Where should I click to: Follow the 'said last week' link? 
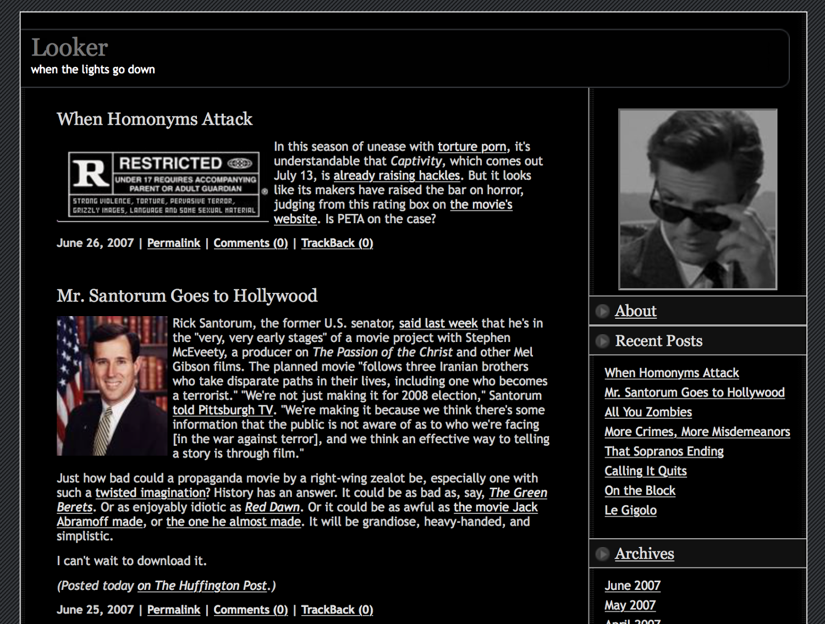pyautogui.click(x=438, y=323)
